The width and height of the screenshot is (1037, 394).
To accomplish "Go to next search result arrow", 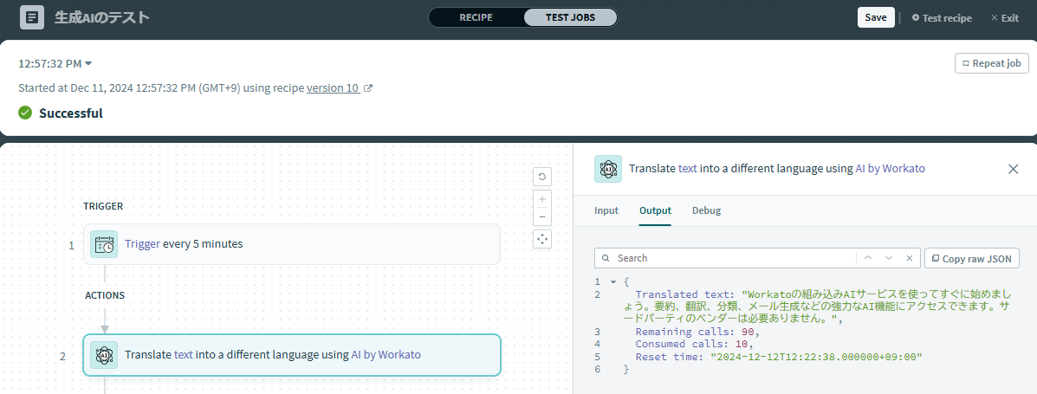I will coord(889,258).
